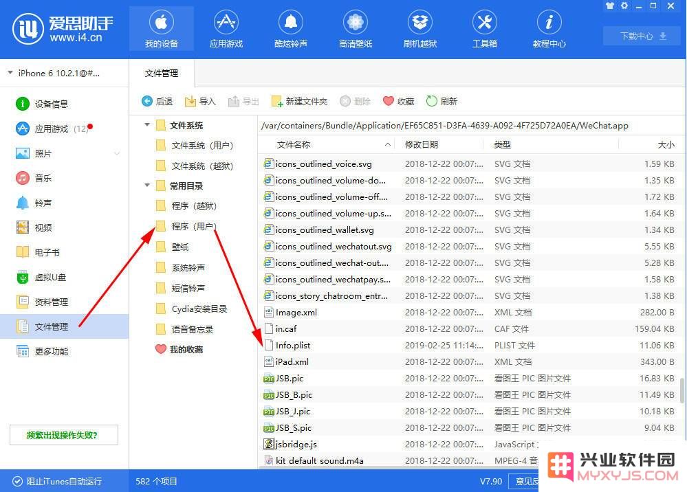Click the i4 爱思助手 logo

coord(63,29)
